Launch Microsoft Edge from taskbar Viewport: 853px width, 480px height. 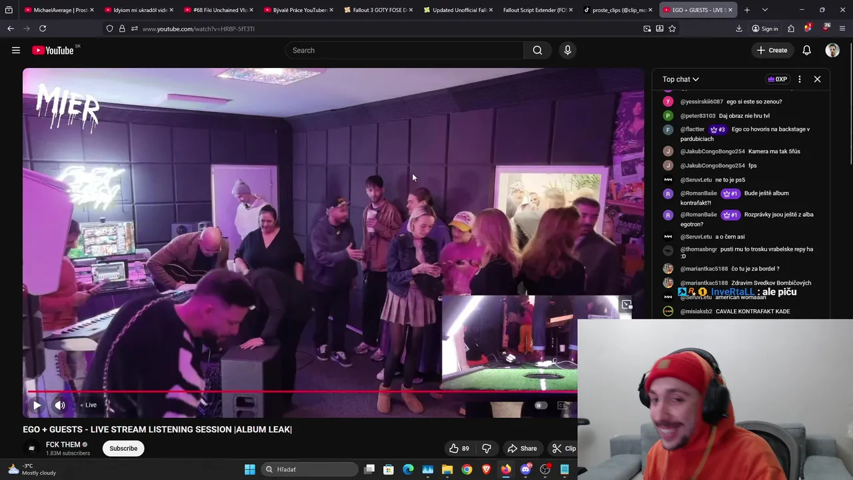(409, 469)
